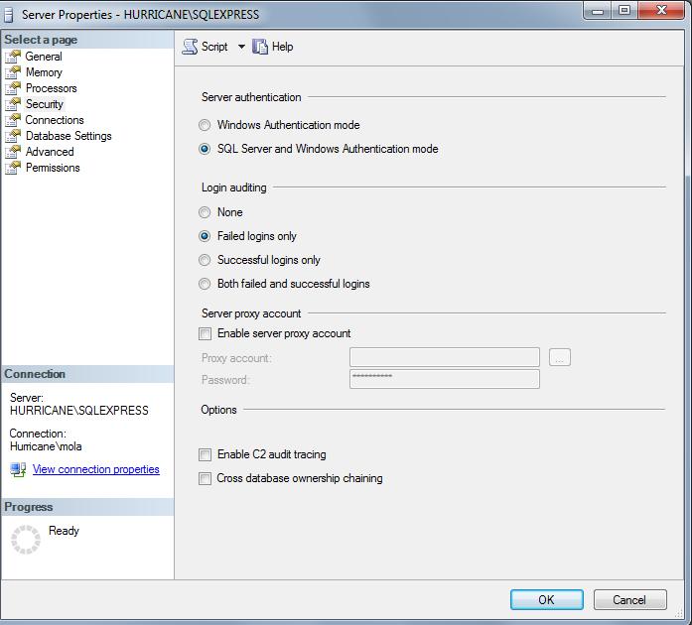Click the Password input field

(x=445, y=379)
